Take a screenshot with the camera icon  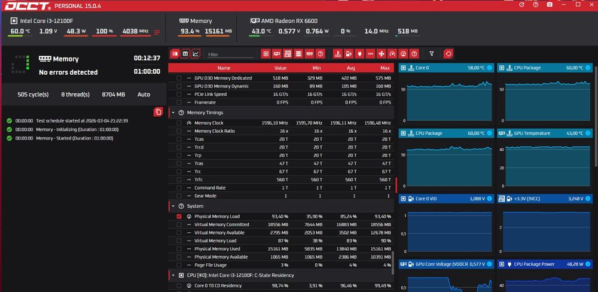549,5
